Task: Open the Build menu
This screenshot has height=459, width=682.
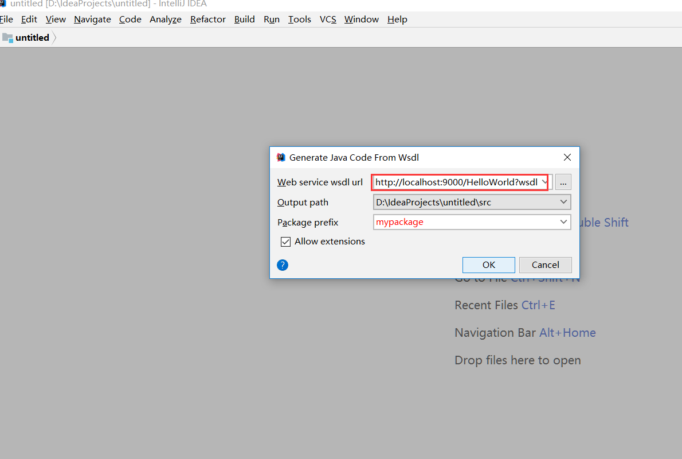Action: [245, 19]
